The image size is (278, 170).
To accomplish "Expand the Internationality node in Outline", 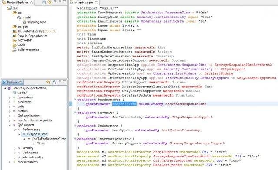I will pos(15,157).
